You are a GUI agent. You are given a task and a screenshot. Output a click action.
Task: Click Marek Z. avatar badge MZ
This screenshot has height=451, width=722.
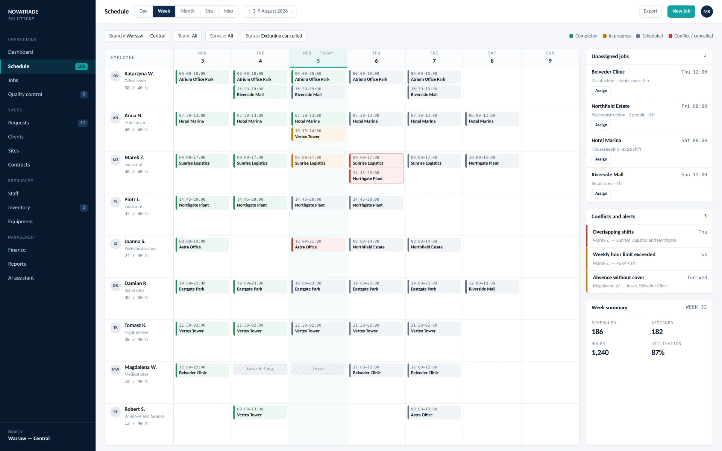(115, 160)
